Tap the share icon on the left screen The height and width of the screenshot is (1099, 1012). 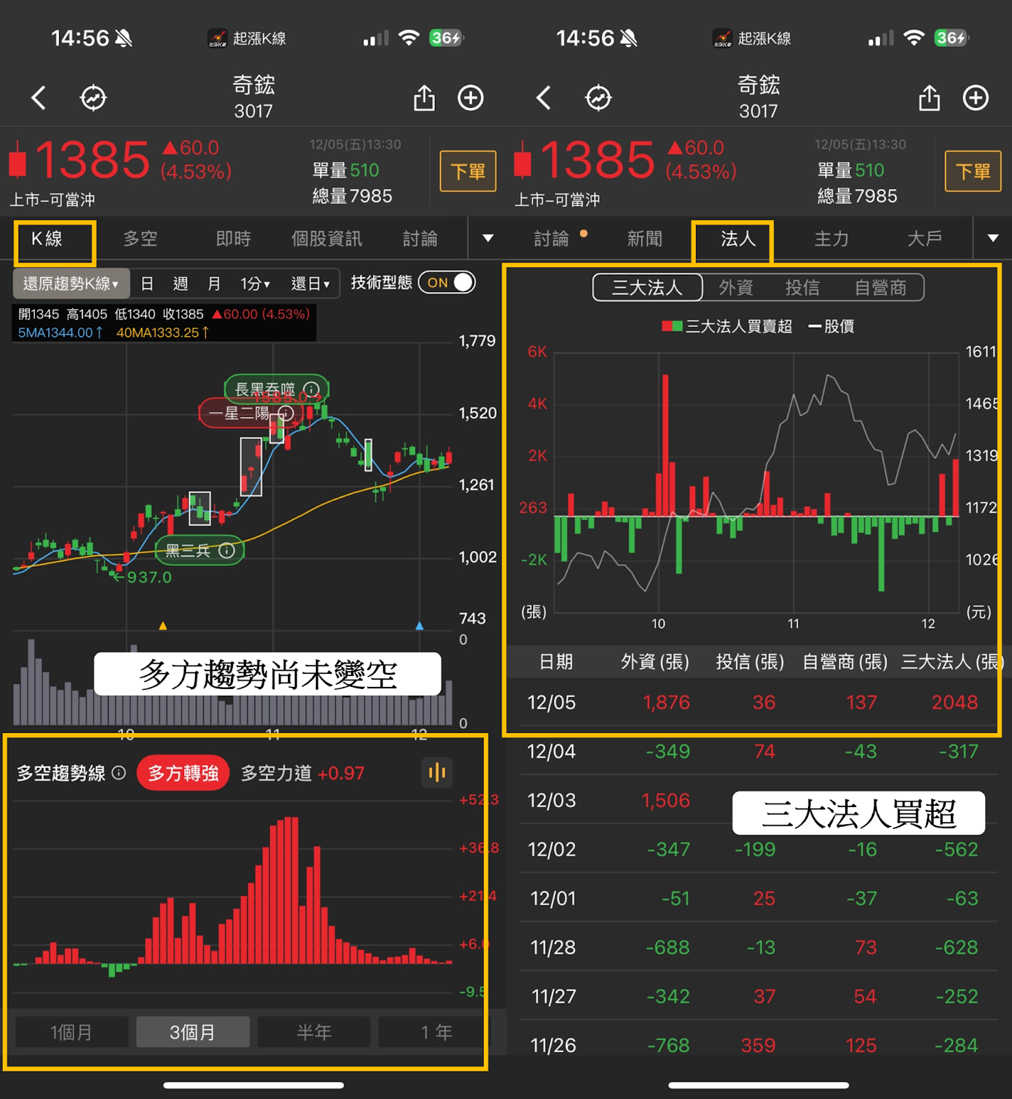(425, 98)
